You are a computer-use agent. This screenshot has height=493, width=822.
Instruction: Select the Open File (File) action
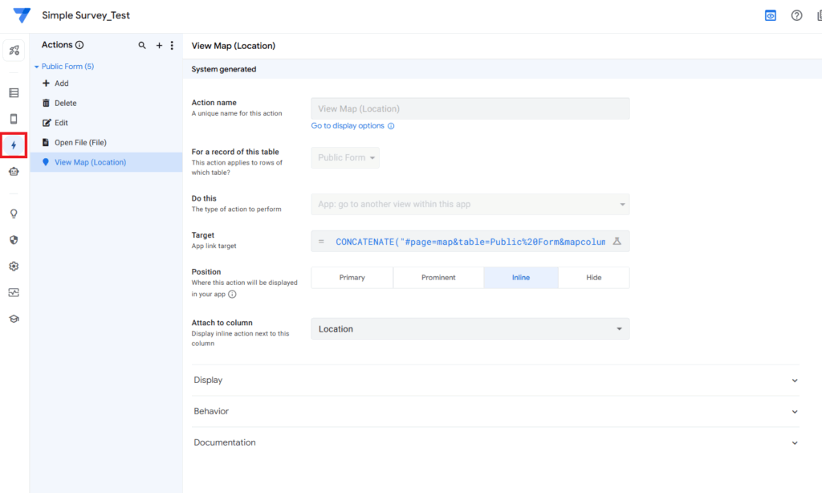[x=79, y=143]
